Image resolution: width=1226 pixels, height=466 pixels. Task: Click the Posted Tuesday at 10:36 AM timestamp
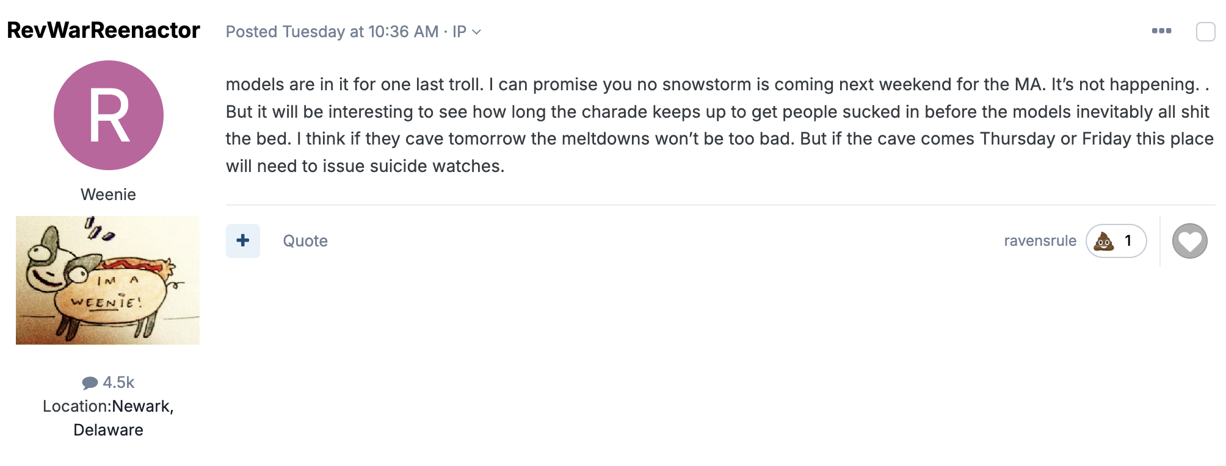pyautogui.click(x=332, y=32)
